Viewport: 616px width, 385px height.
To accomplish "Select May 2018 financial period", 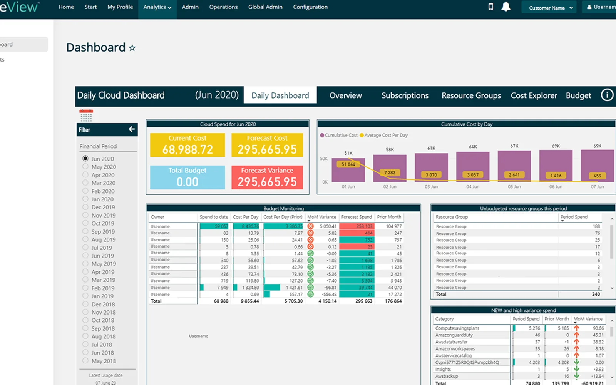I will [85, 361].
